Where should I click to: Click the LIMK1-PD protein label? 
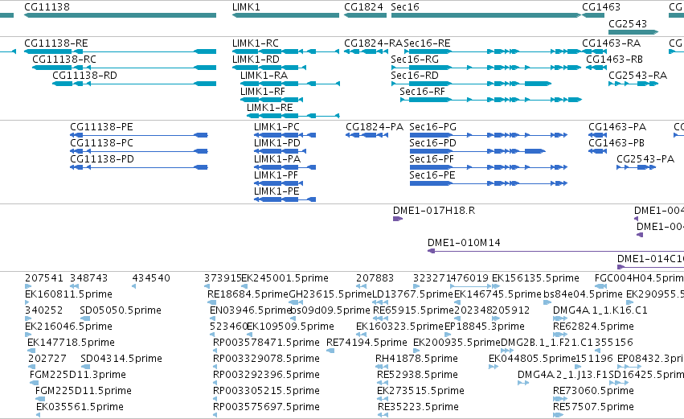tap(277, 143)
